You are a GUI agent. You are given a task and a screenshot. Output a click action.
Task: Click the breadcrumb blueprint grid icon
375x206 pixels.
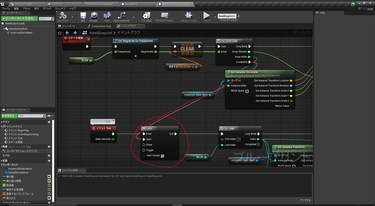pyautogui.click(x=84, y=33)
